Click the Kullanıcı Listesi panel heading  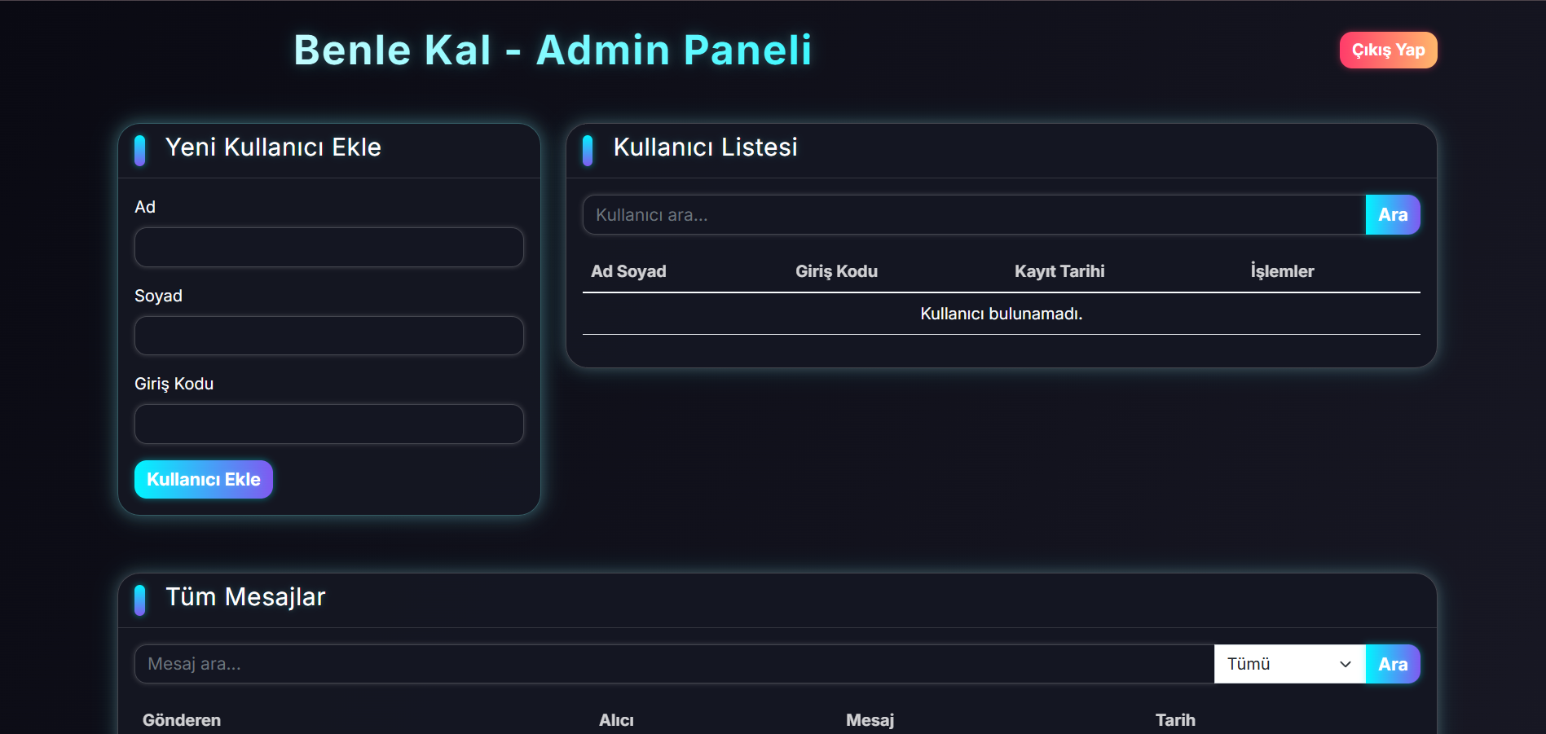coord(705,147)
